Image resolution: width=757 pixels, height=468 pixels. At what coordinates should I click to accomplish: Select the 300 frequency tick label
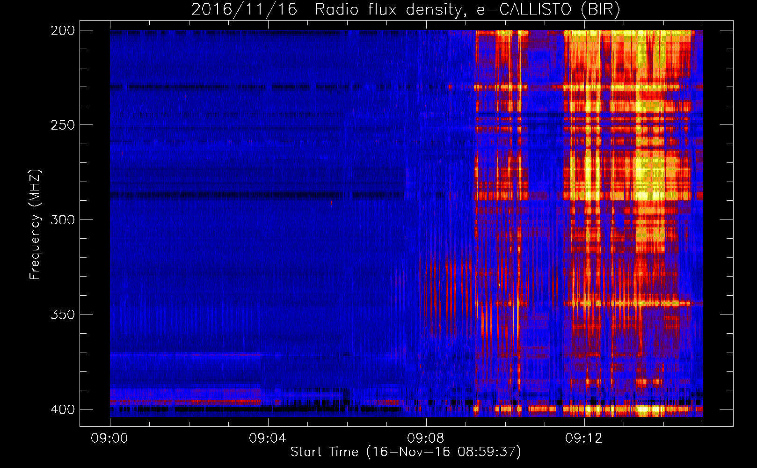coord(62,219)
